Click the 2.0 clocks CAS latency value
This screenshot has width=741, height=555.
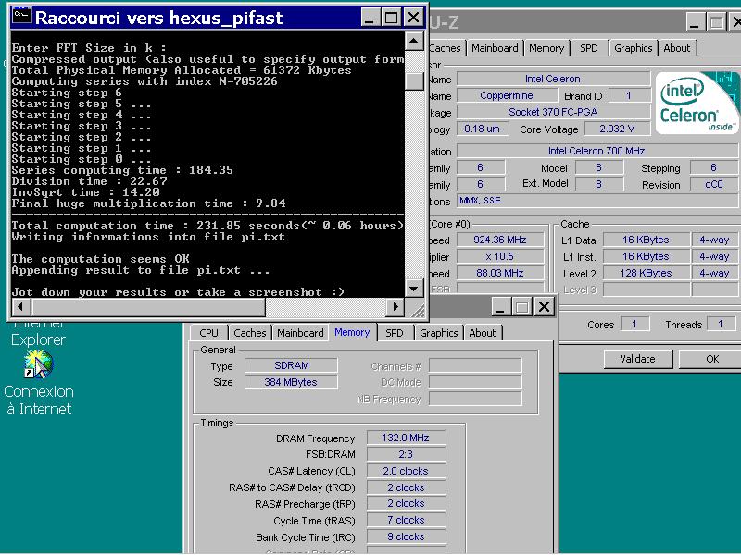tap(406, 471)
